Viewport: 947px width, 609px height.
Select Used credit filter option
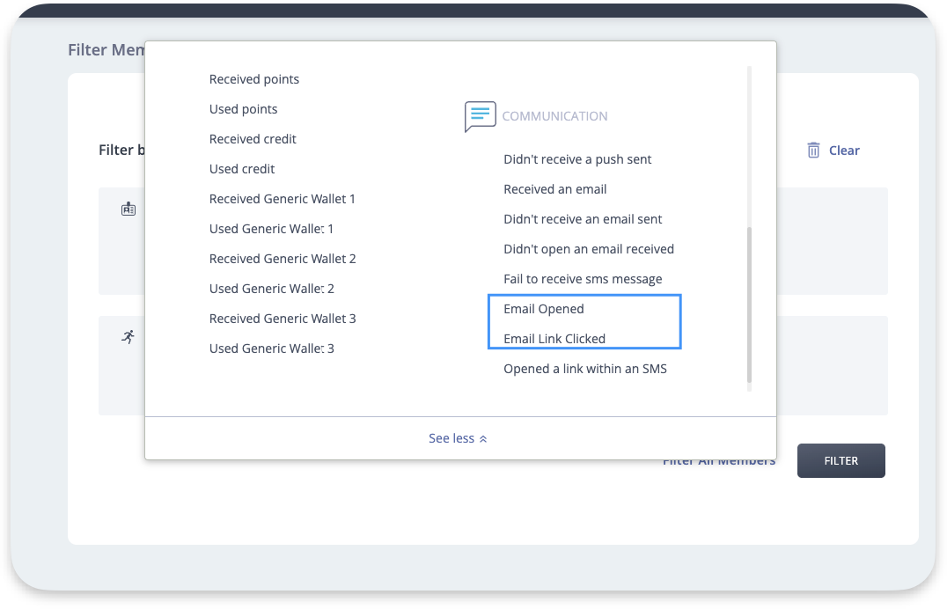coord(242,169)
